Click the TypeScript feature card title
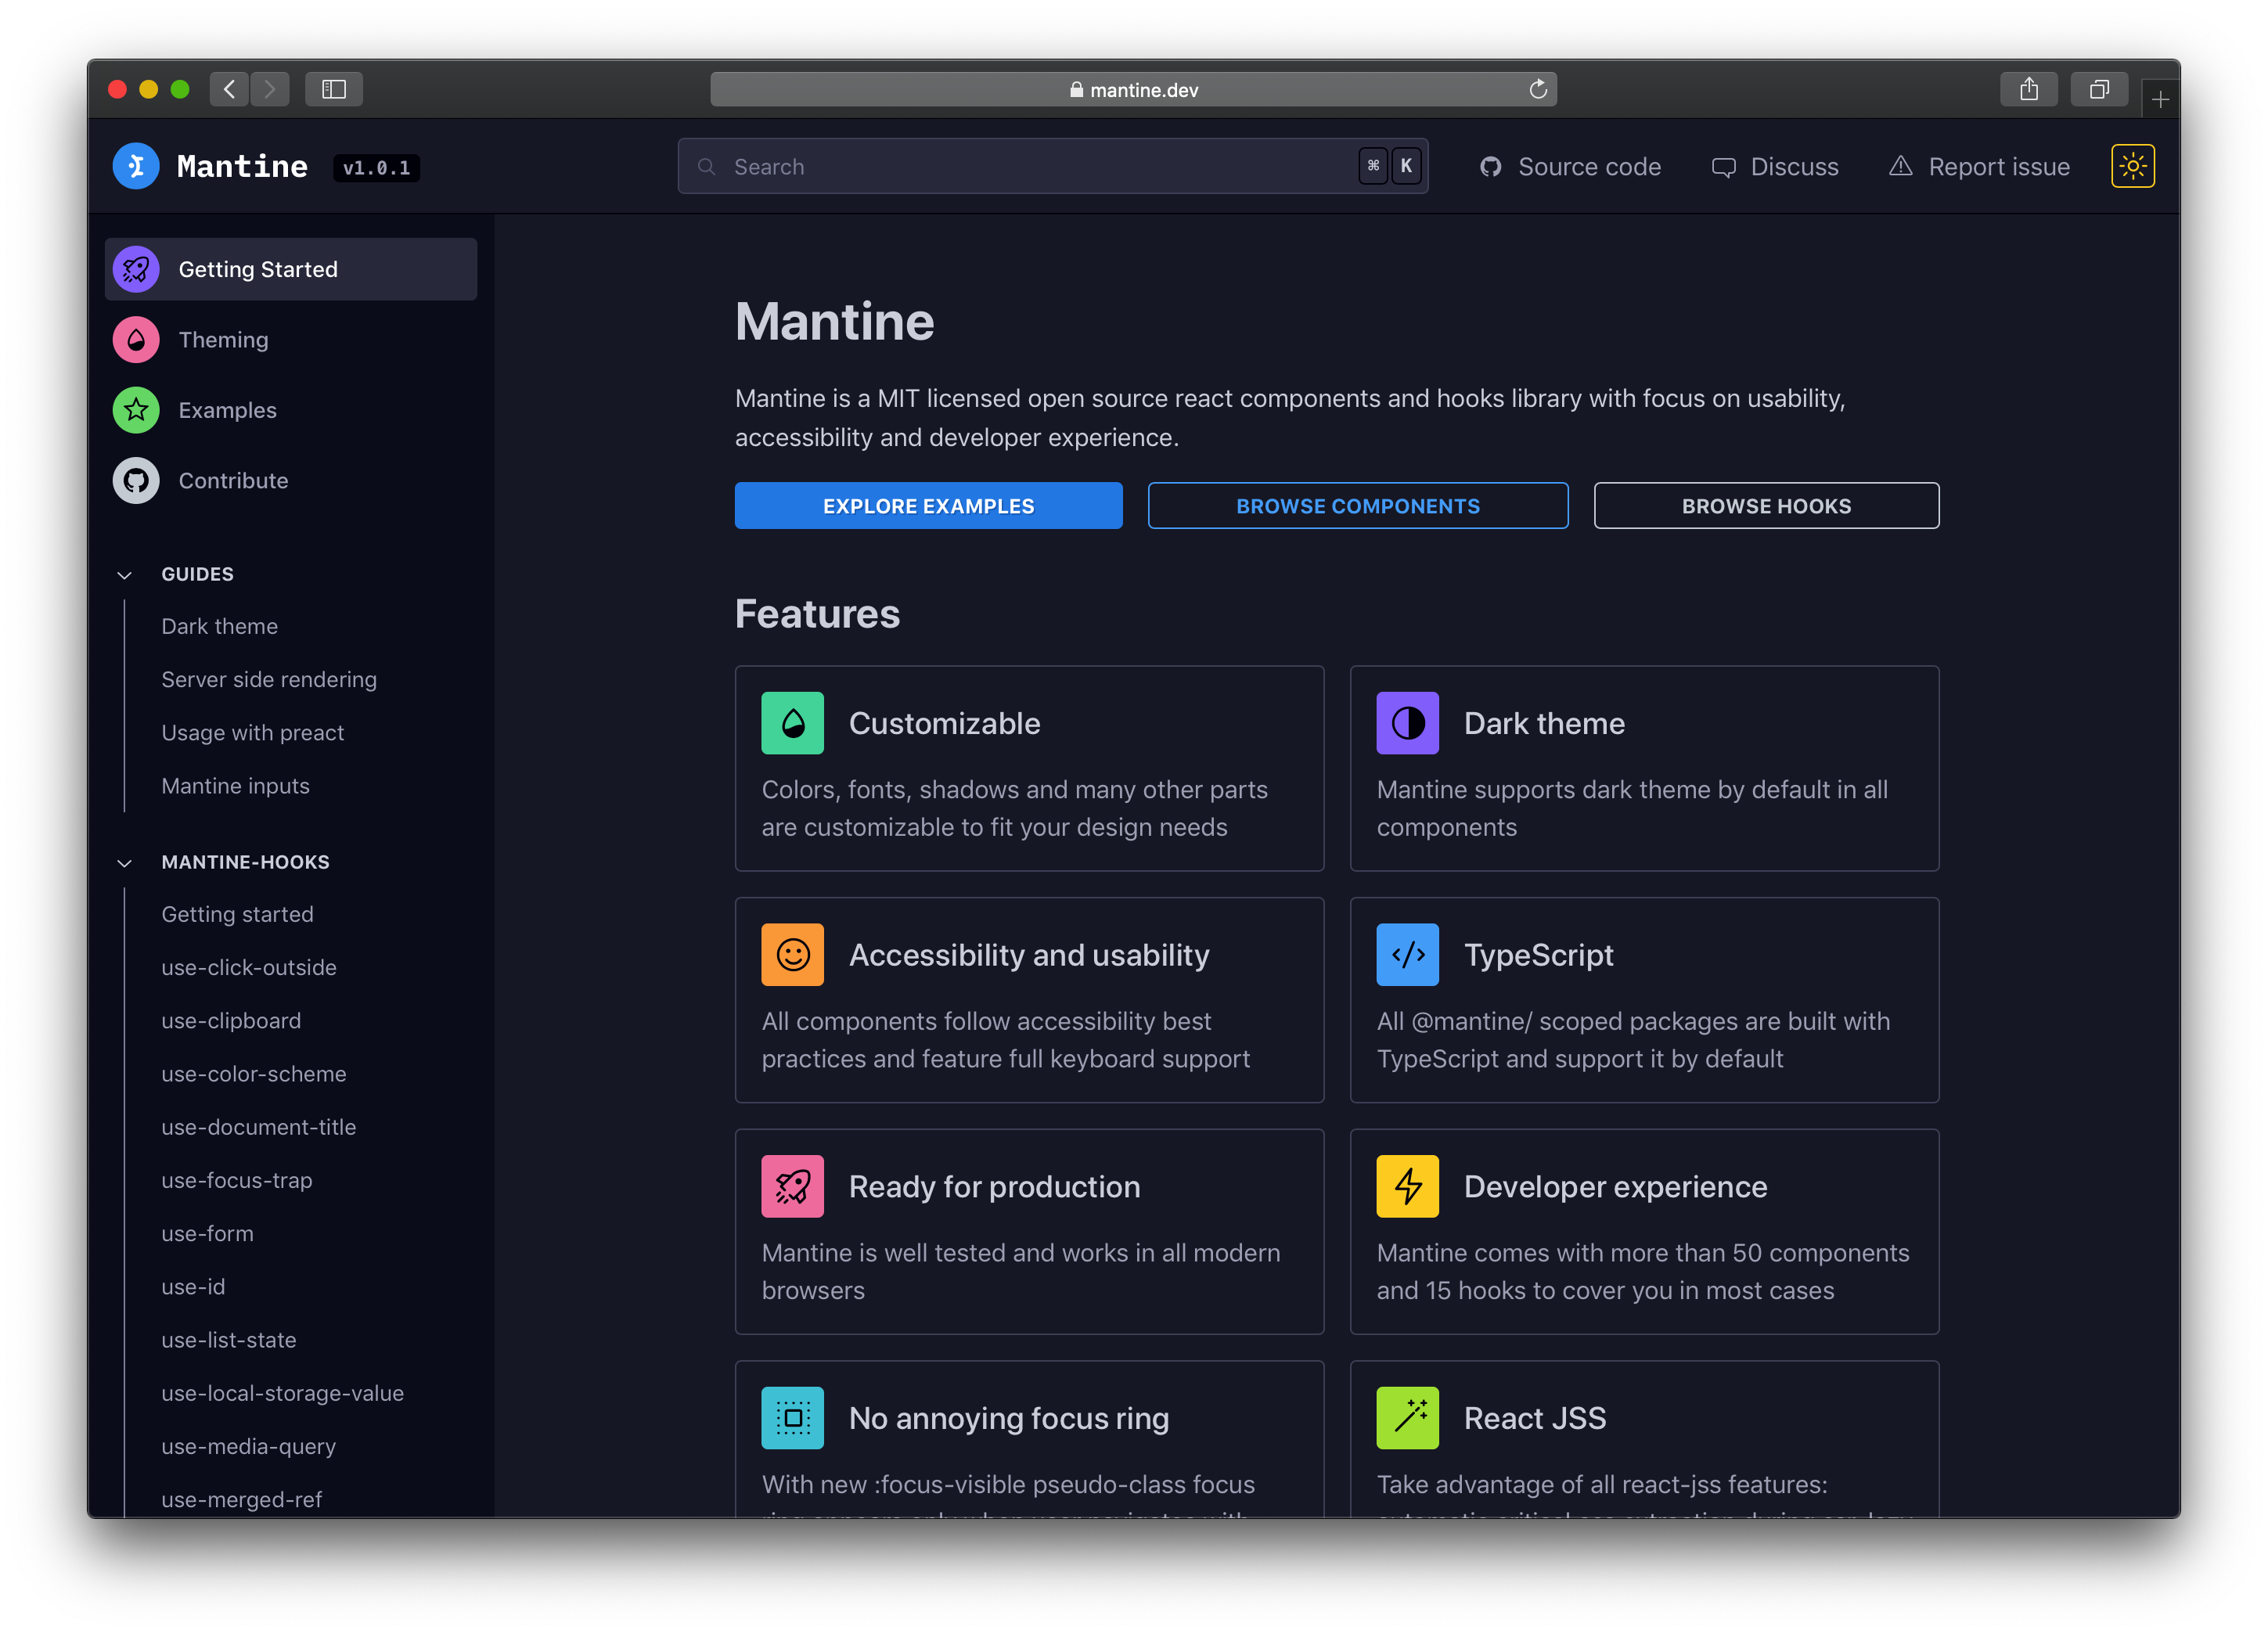Viewport: 2268px width, 1634px height. (1538, 955)
